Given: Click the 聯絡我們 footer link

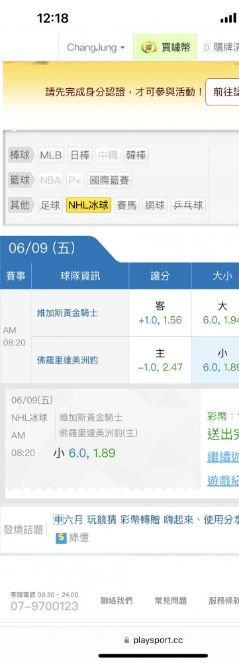Looking at the screenshot, I should click(116, 601).
